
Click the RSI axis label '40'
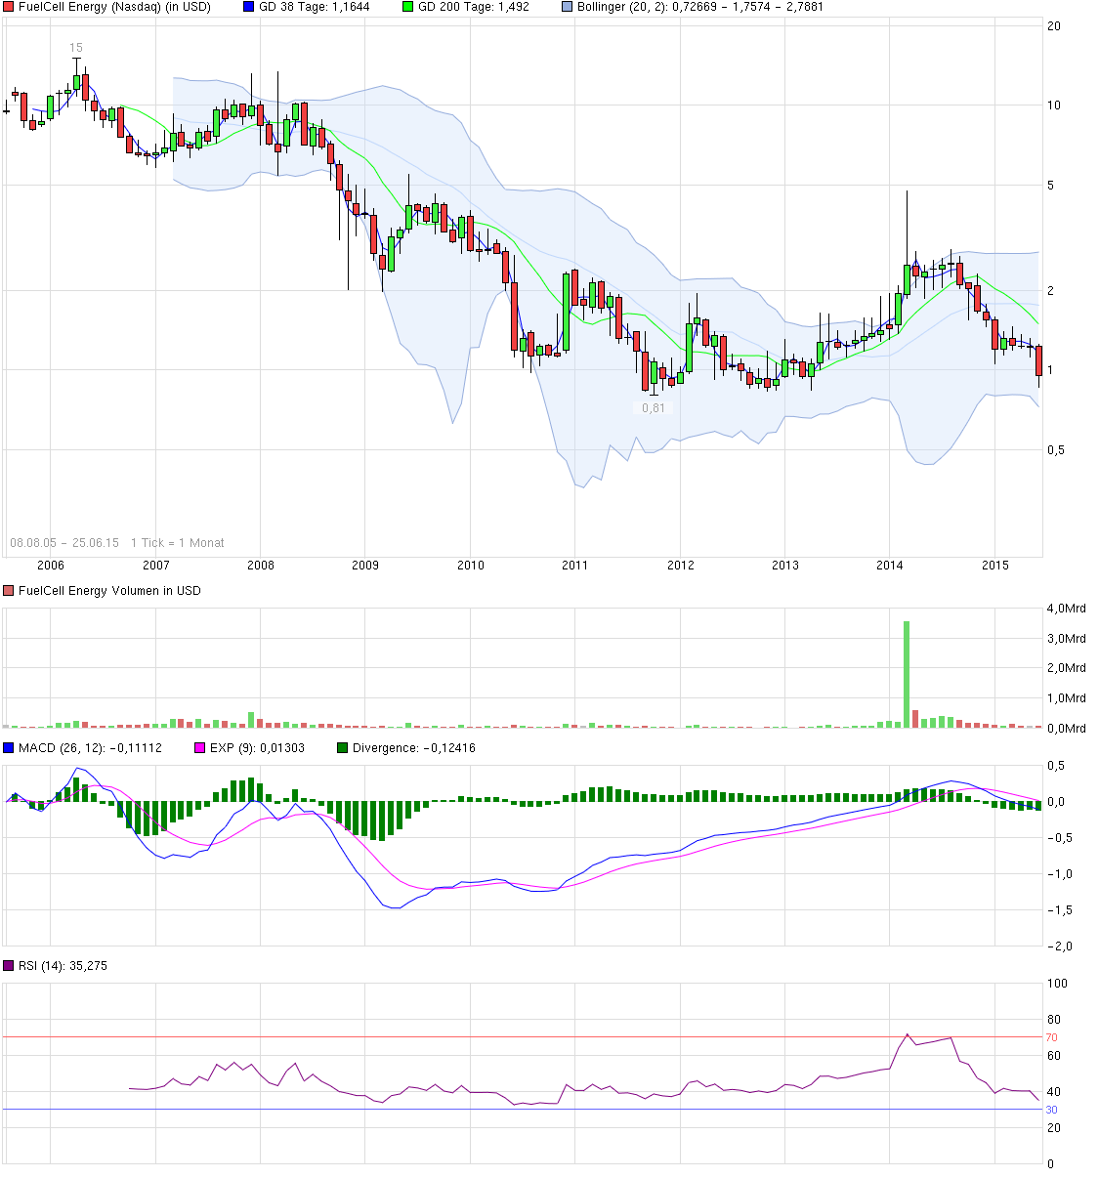(1054, 1092)
